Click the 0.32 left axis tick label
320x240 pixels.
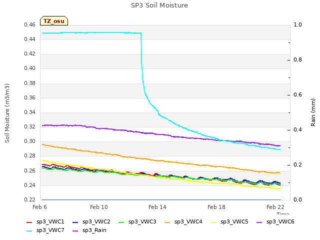coord(30,126)
